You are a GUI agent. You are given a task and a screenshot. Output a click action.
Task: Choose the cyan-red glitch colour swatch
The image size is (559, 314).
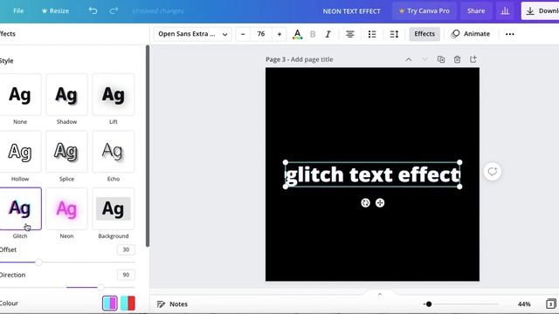(128, 304)
